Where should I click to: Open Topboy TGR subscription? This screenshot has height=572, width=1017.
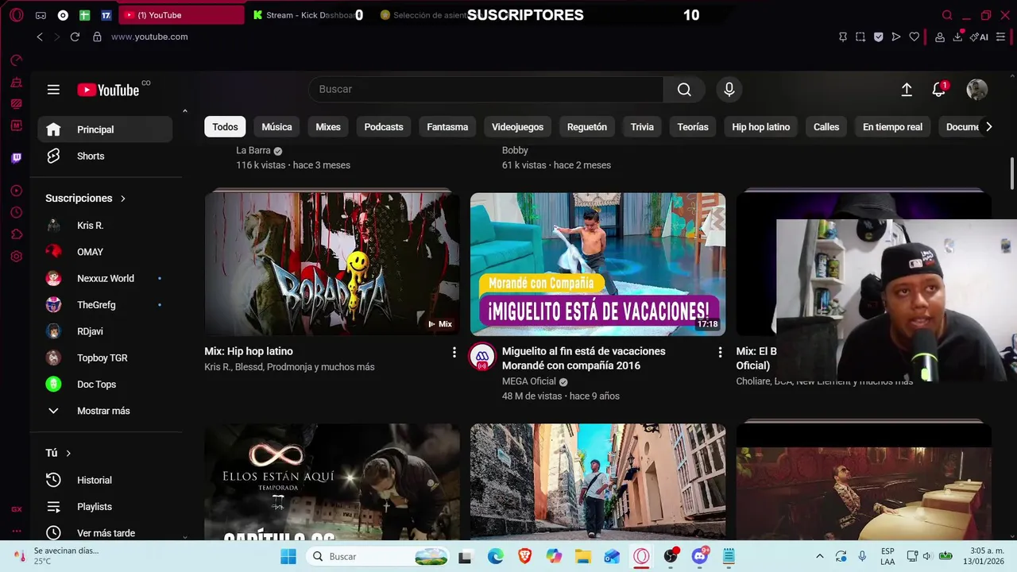105,358
